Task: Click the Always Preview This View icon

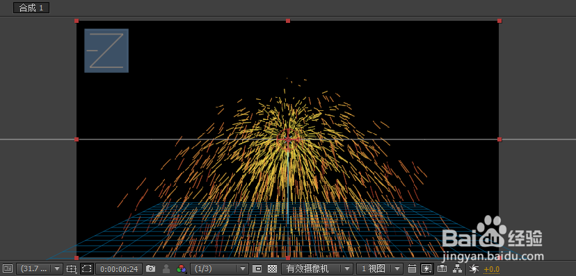Action: [x=8, y=268]
